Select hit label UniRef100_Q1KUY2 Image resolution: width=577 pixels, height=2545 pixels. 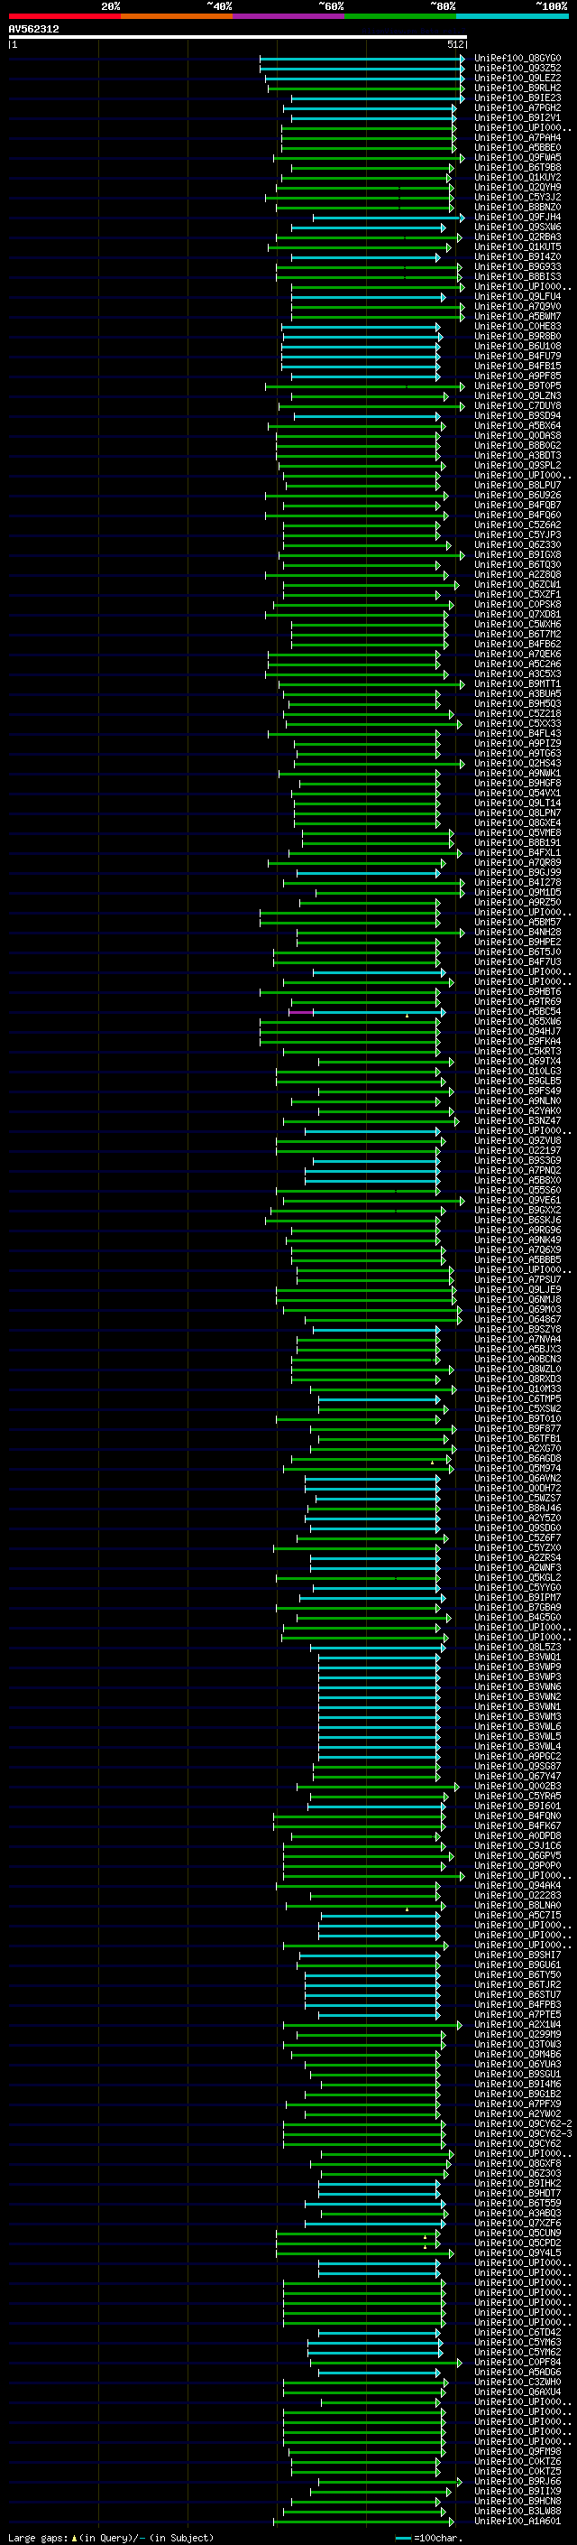[517, 178]
